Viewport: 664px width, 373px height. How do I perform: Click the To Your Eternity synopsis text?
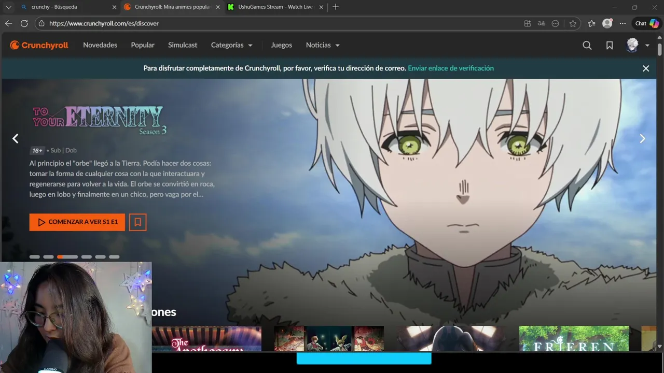(x=122, y=179)
